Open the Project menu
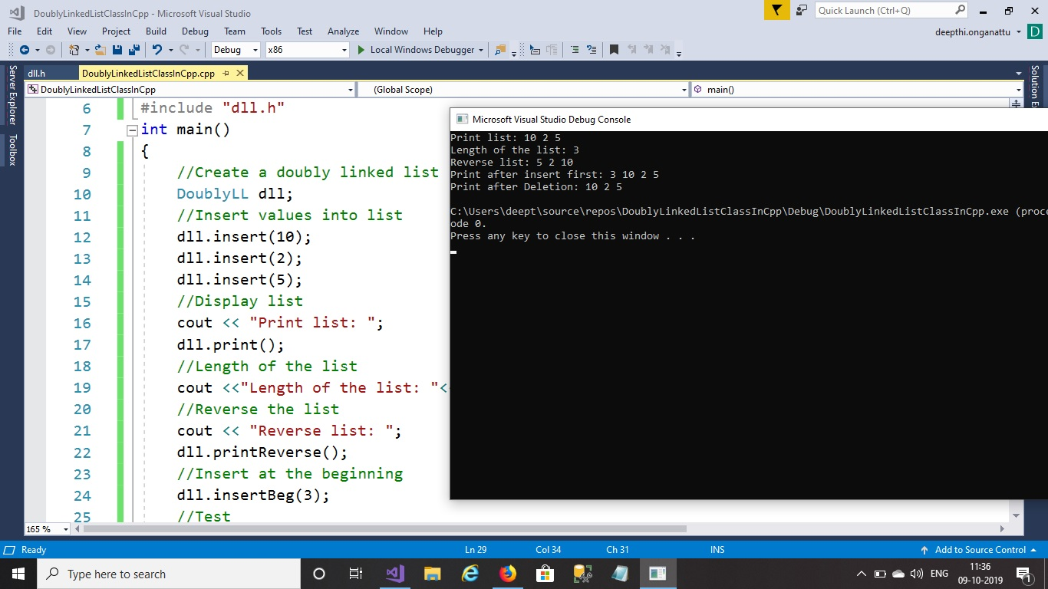 click(x=116, y=31)
